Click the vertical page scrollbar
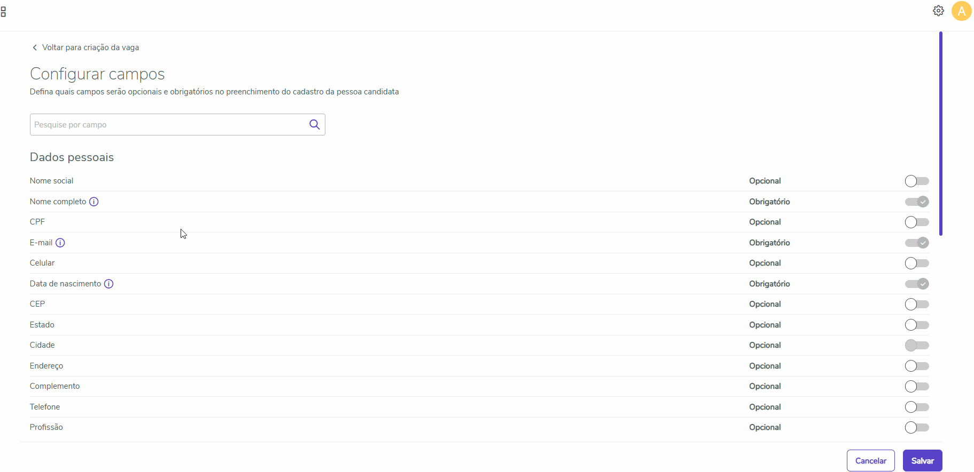974x472 pixels. (x=941, y=133)
